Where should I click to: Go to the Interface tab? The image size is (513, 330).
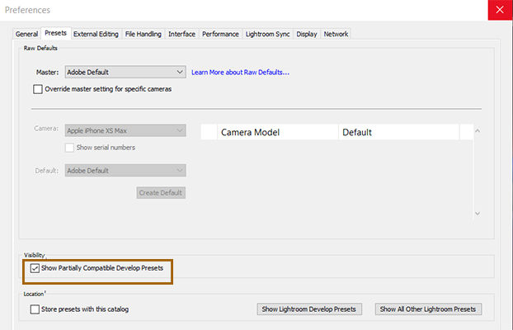click(x=181, y=34)
